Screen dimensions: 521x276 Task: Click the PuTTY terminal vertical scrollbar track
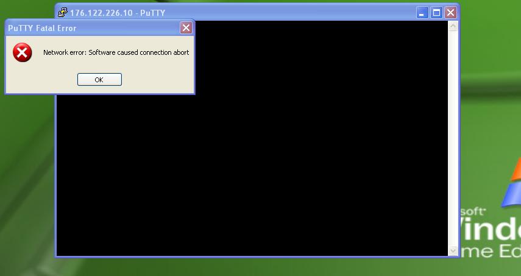pos(453,138)
